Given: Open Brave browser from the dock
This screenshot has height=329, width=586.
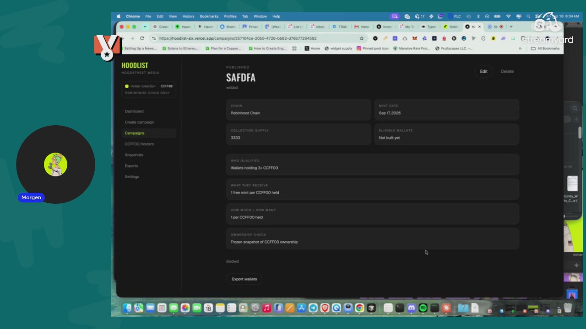Looking at the screenshot, I should click(x=325, y=308).
